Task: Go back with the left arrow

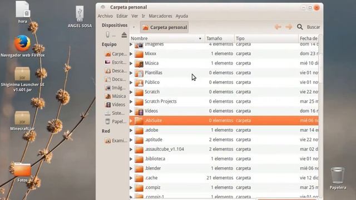Action: tap(278, 27)
